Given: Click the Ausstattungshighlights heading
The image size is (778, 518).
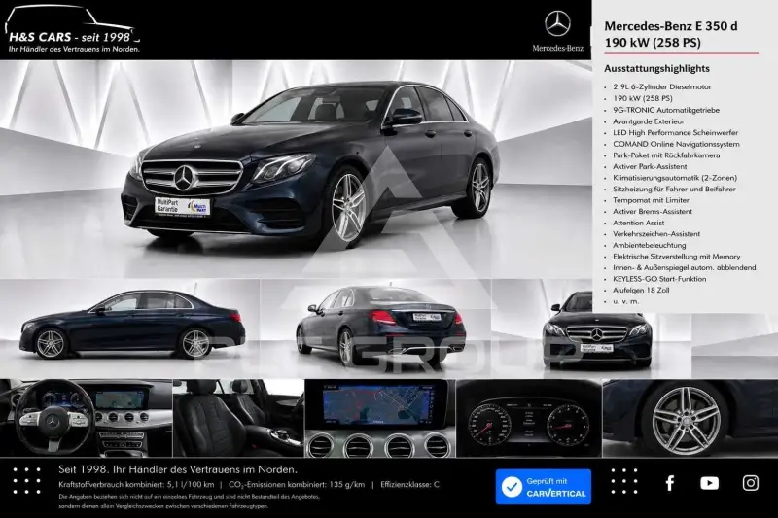Looking at the screenshot, I should click(656, 68).
